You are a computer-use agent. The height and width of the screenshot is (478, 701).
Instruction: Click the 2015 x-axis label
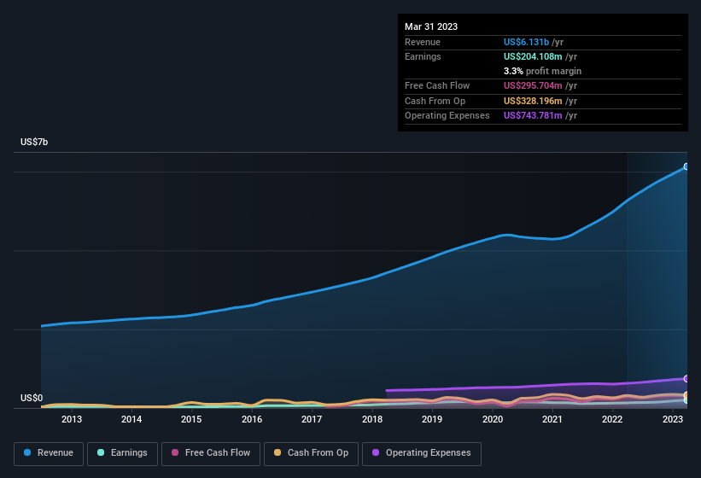click(191, 419)
